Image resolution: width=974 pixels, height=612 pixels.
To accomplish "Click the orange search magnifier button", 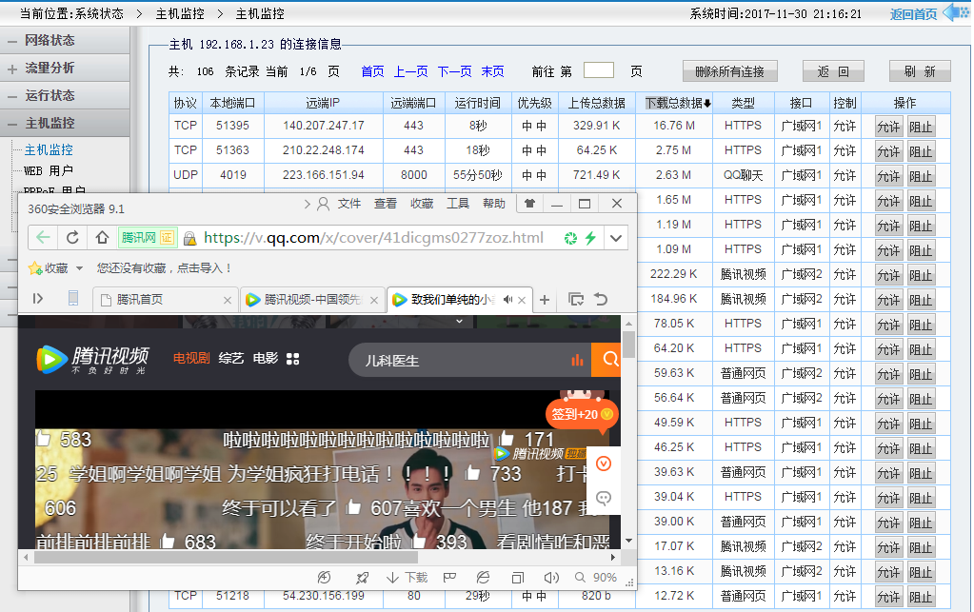I will click(606, 360).
